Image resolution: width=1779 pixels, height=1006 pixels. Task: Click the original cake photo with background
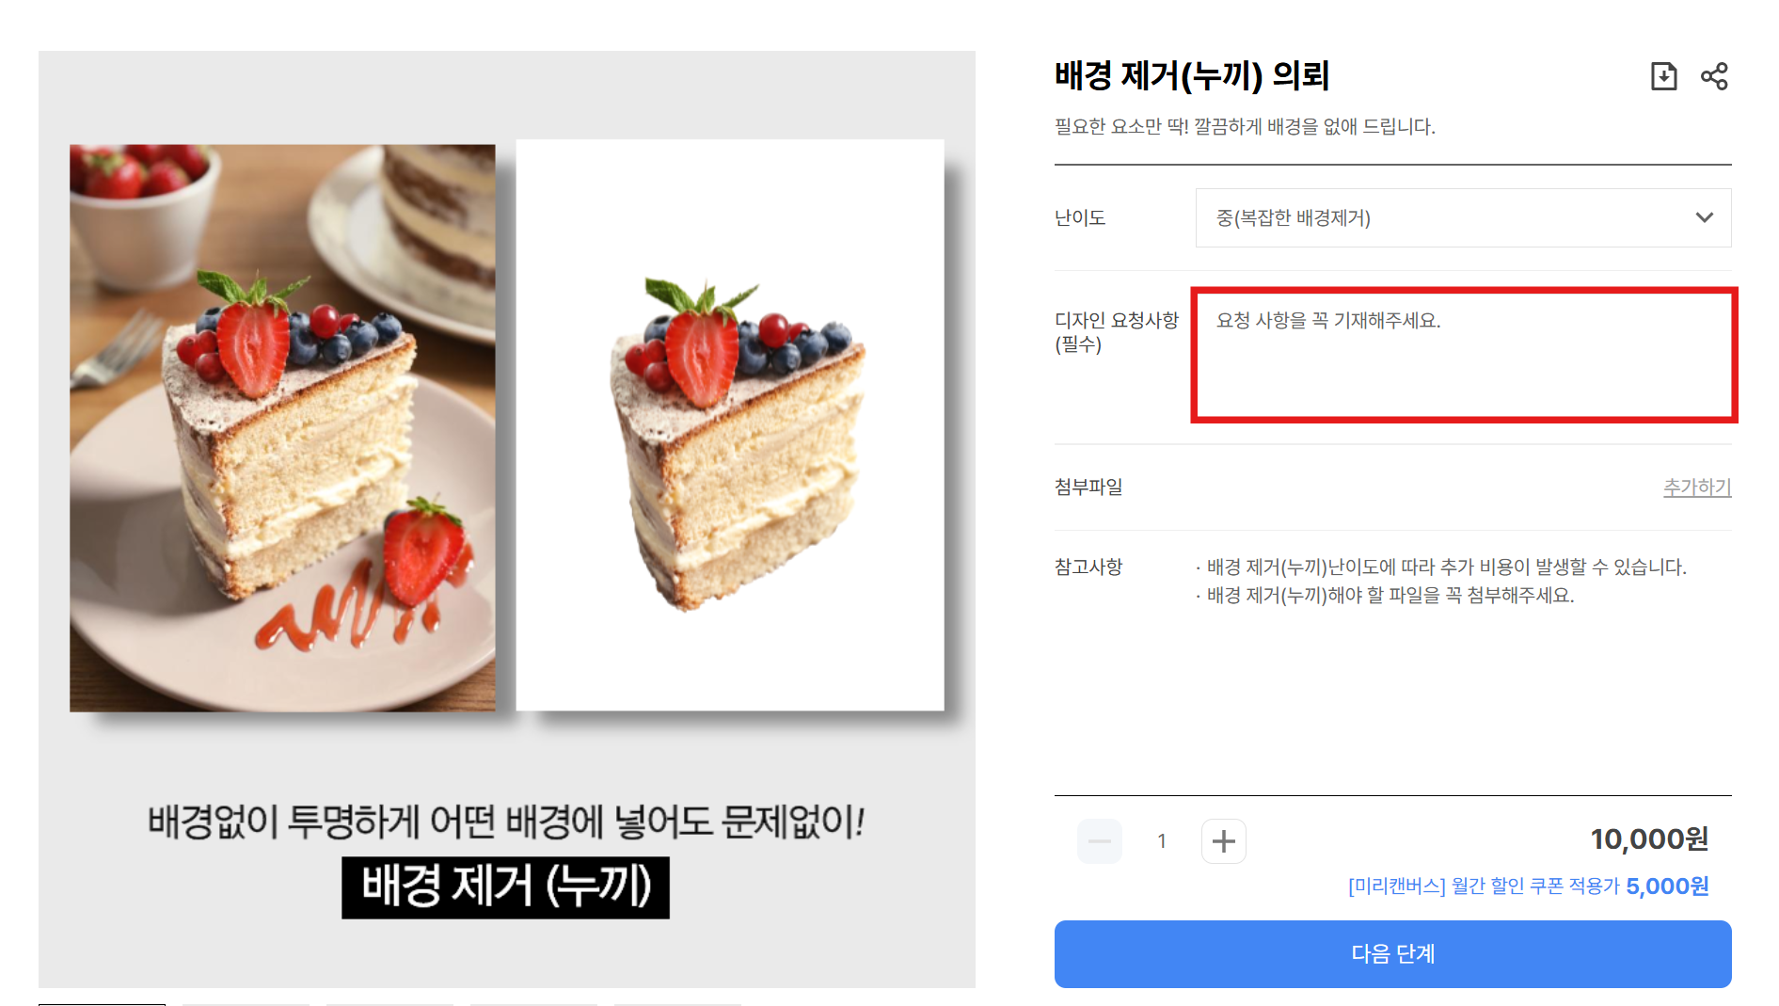click(282, 427)
